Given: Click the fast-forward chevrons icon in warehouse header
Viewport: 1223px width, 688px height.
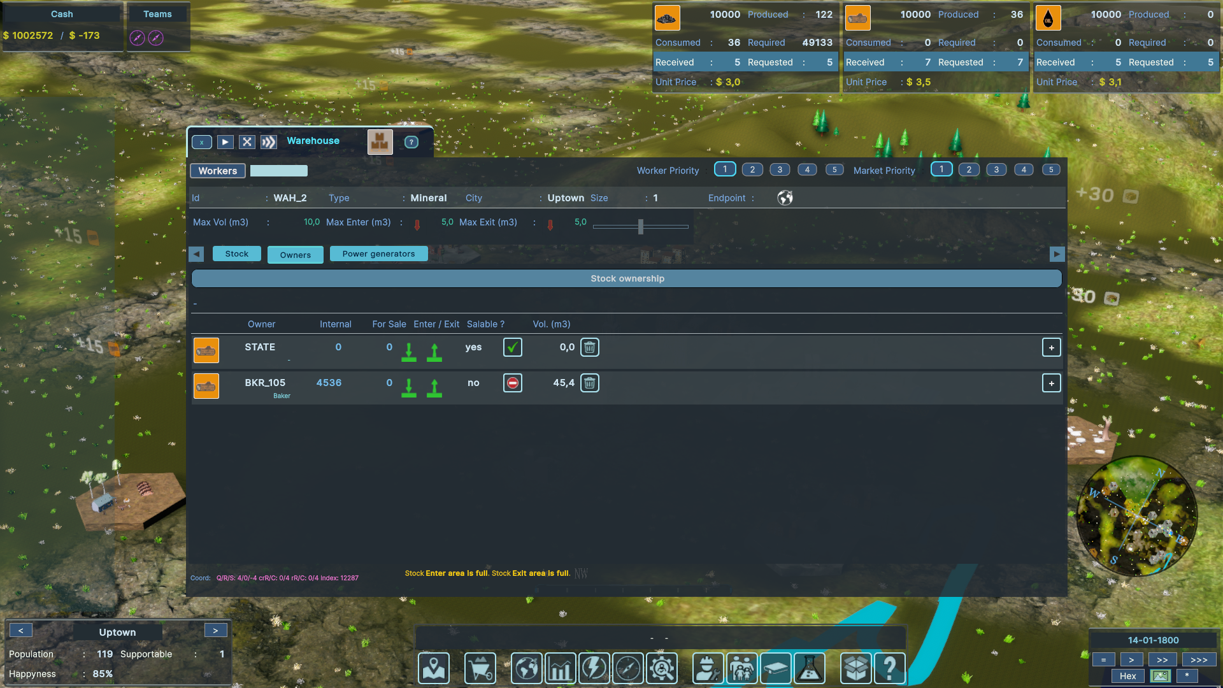Looking at the screenshot, I should click(x=269, y=142).
